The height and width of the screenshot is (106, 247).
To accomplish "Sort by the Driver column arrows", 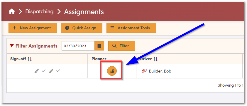I will click(155, 59).
